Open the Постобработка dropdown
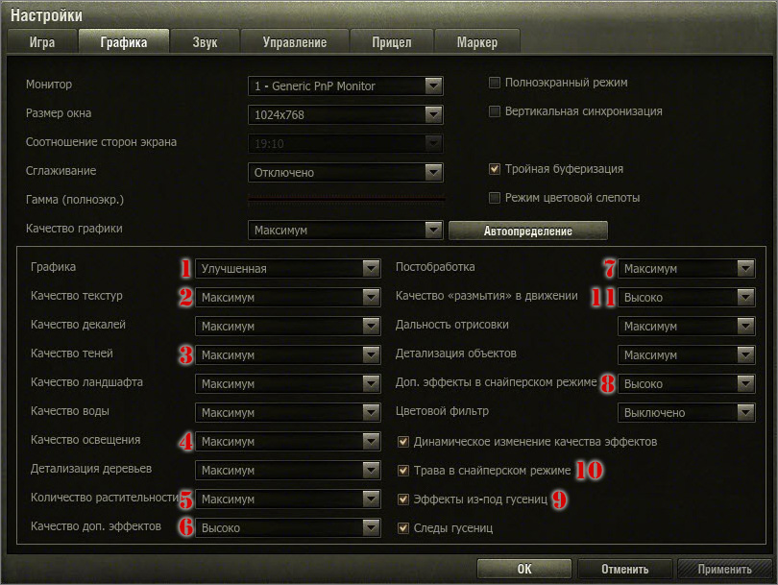The image size is (778, 585). pyautogui.click(x=687, y=268)
